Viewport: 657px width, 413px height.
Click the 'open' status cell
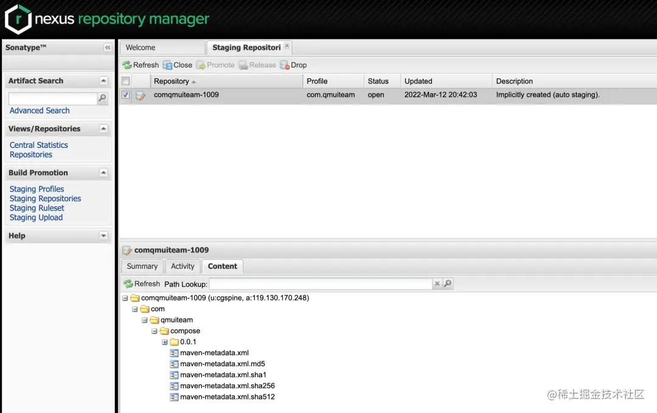tap(376, 95)
